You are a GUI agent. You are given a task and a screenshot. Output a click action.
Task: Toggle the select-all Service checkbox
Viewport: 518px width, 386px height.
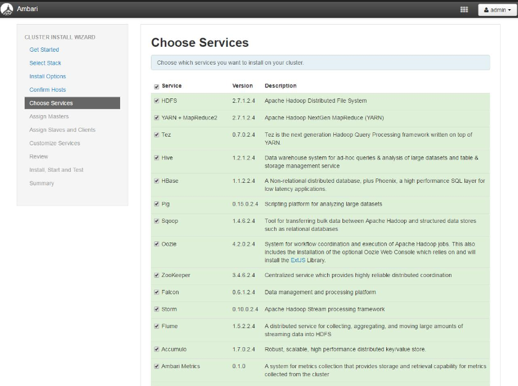pos(156,87)
